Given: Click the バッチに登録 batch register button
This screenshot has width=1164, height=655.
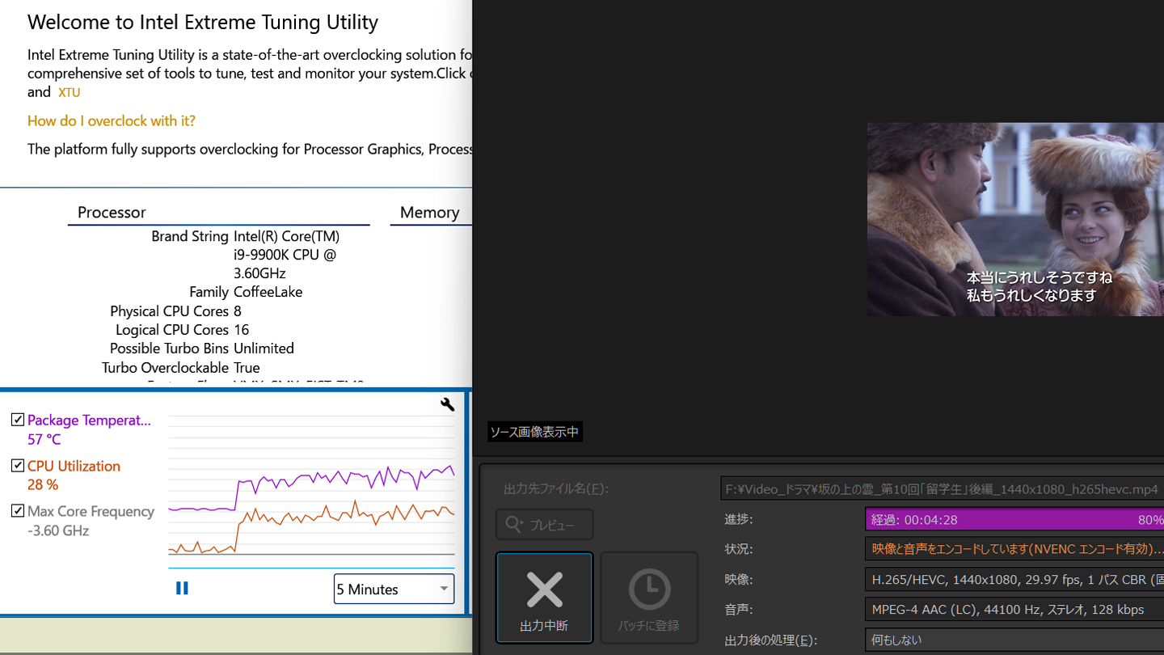Looking at the screenshot, I should point(649,598).
